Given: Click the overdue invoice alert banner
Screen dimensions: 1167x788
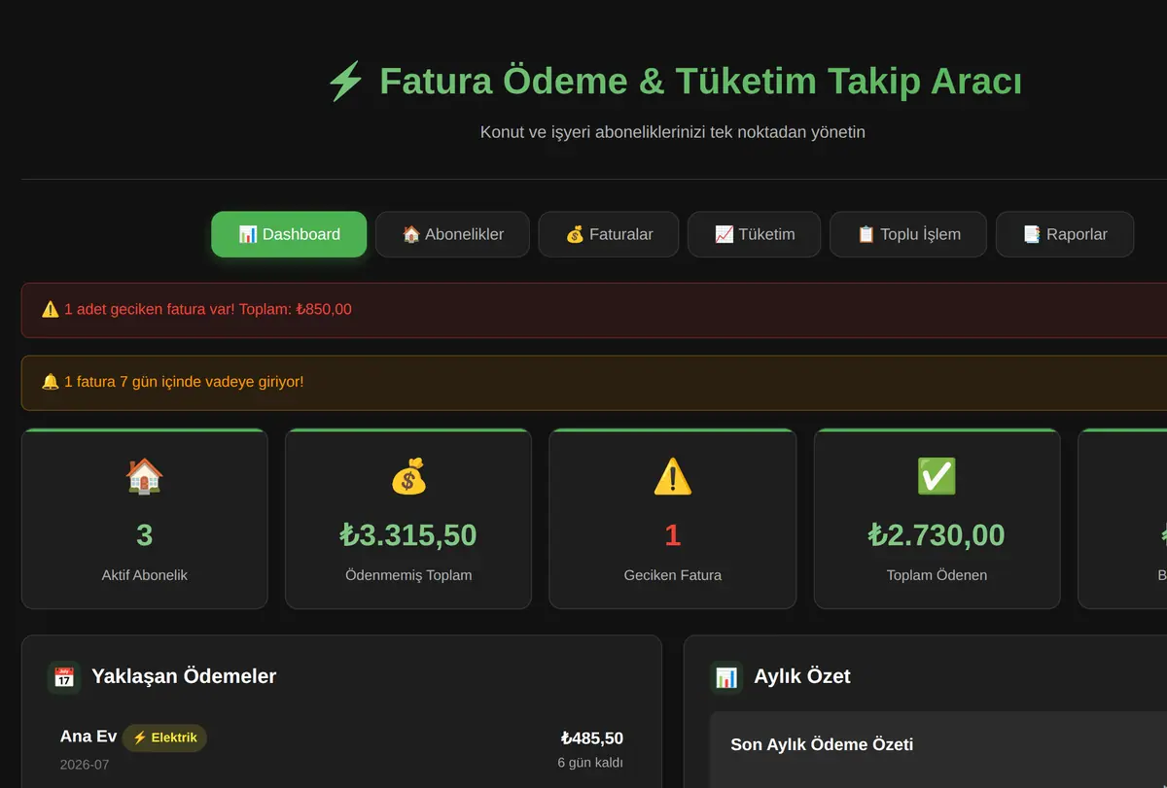Looking at the screenshot, I should [x=594, y=310].
